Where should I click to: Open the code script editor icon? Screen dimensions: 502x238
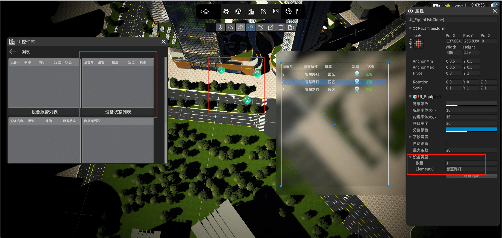click(276, 11)
